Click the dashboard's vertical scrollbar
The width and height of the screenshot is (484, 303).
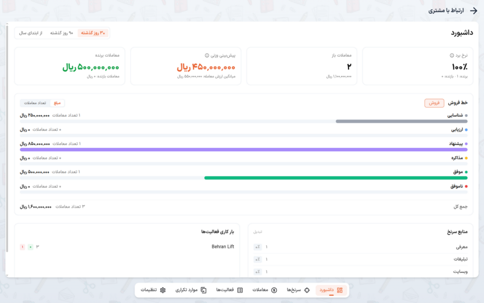pos(7,139)
